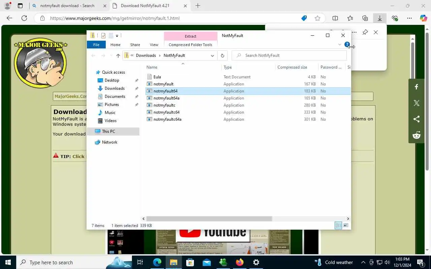Sort files by the Type column header

coord(248,67)
